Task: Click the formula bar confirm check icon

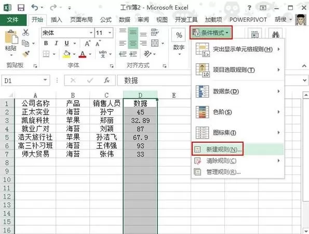Action: click(x=90, y=80)
